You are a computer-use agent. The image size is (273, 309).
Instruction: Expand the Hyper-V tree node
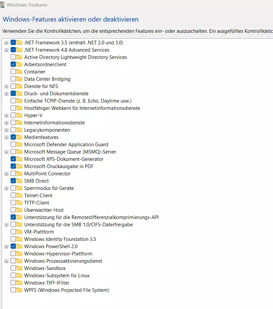6,116
